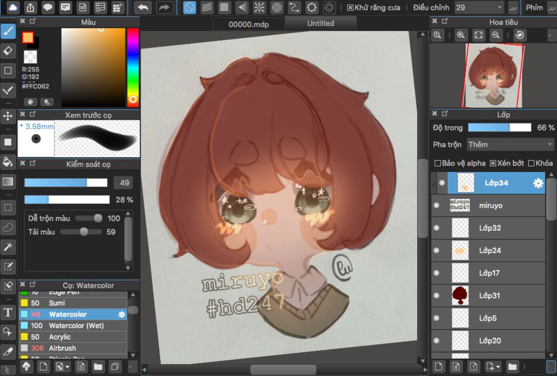Select the Gradient tool

pos(8,182)
